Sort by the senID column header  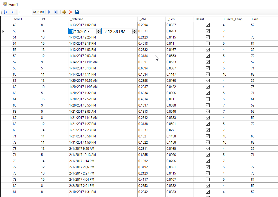(26, 19)
